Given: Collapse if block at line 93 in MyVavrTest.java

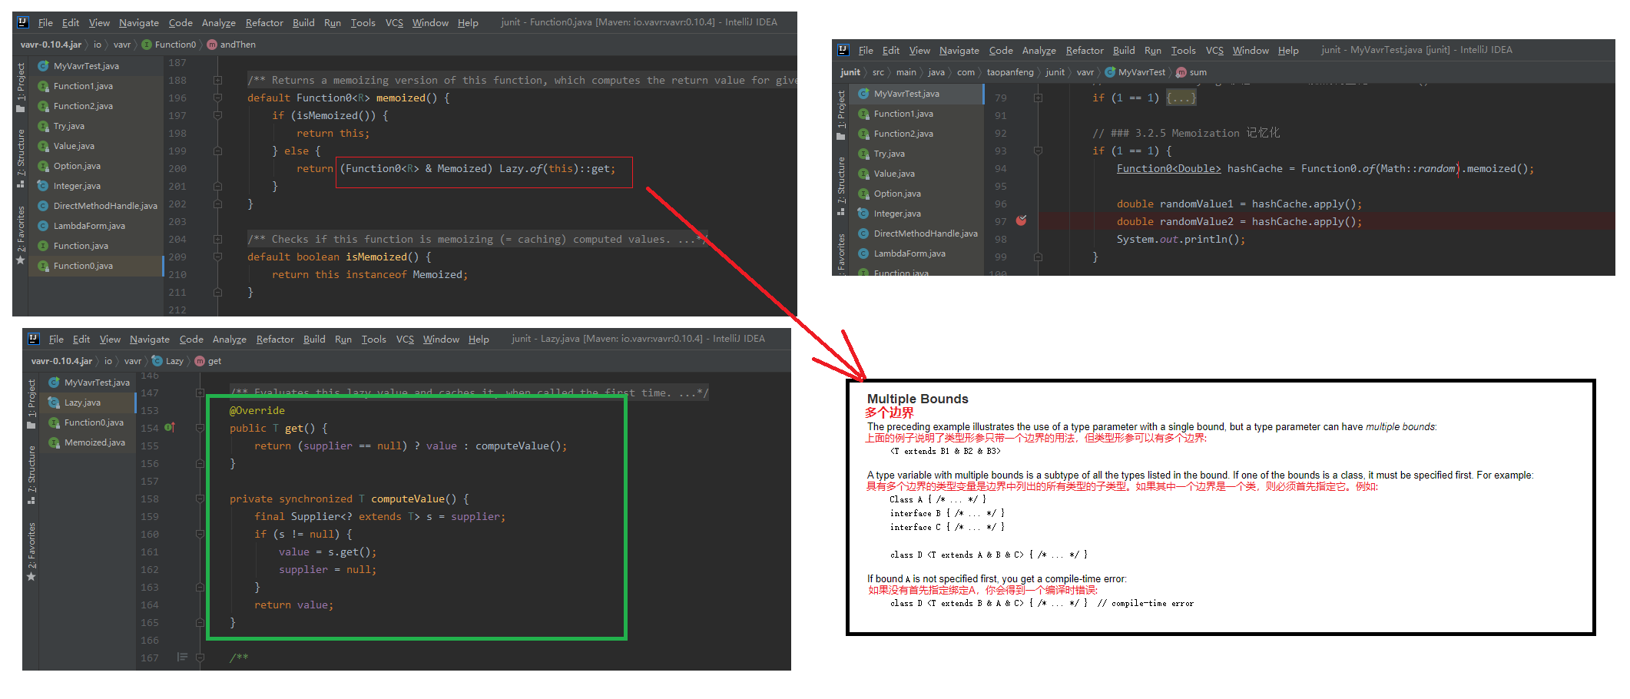Looking at the screenshot, I should point(1038,151).
